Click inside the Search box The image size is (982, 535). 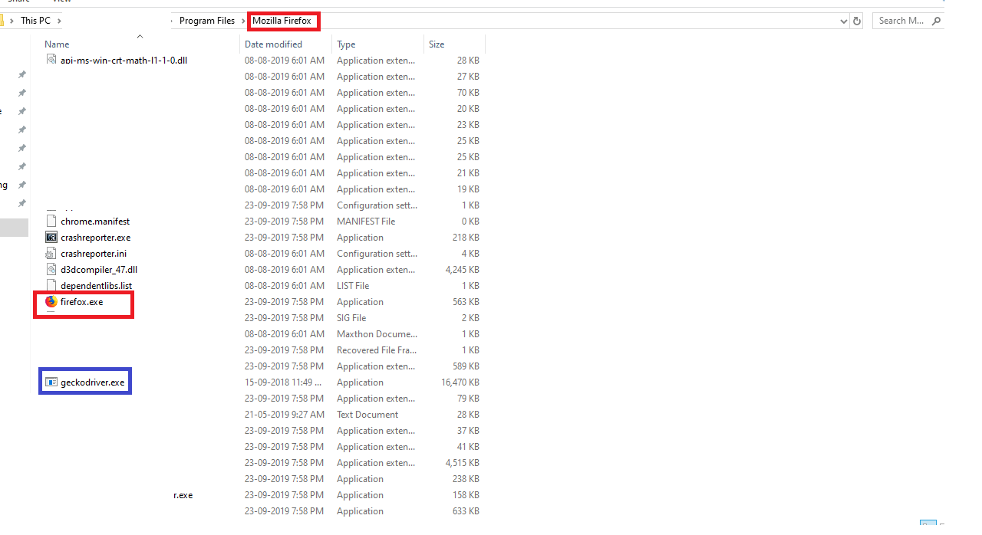point(901,20)
